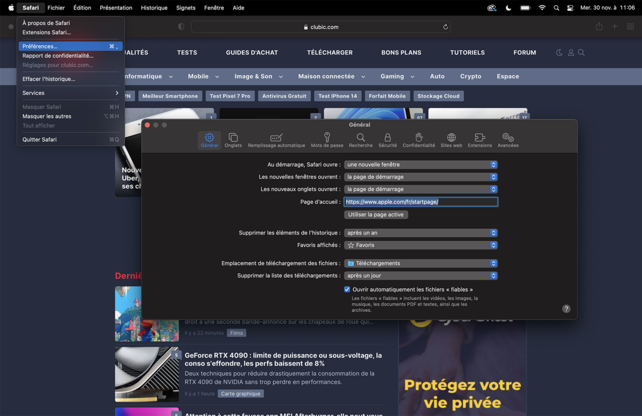Open the Signets menu
Image resolution: width=642 pixels, height=416 pixels.
186,7
